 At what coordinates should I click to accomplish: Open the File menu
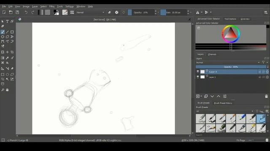coord(4,7)
